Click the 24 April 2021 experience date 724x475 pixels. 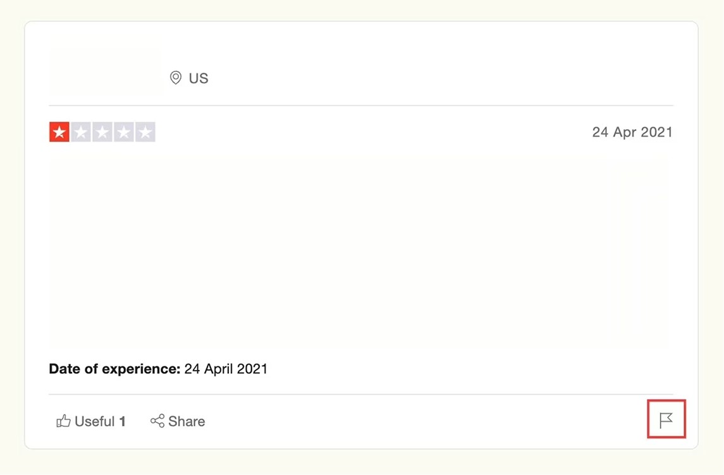click(x=226, y=369)
